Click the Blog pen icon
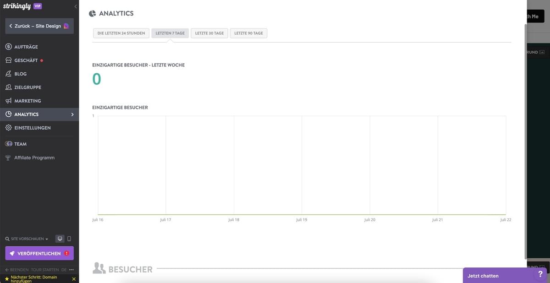 pyautogui.click(x=8, y=74)
